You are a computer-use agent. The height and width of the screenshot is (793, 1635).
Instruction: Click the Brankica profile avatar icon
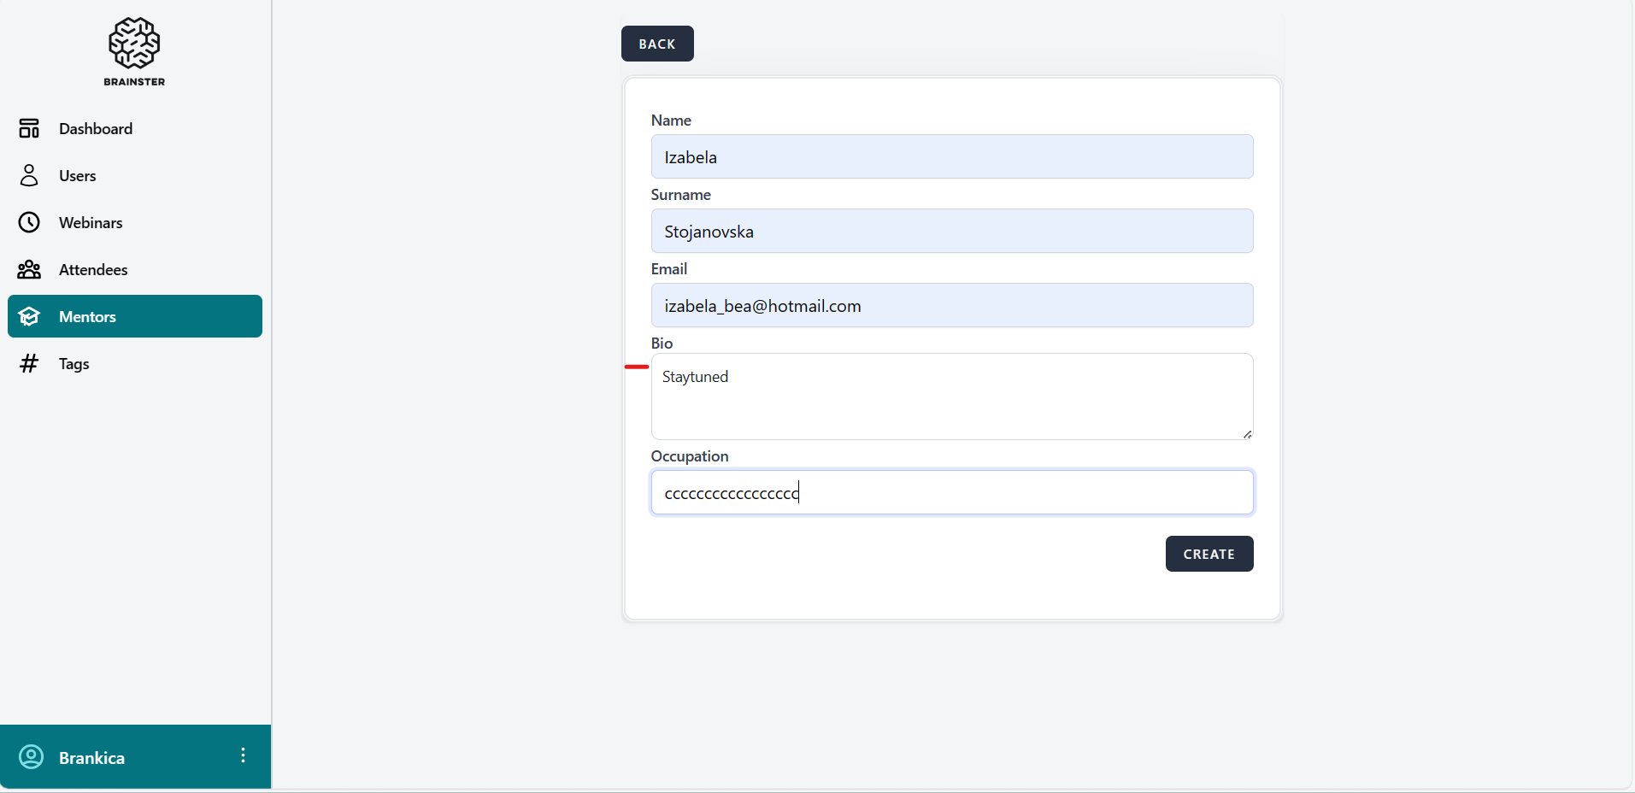pos(31,757)
